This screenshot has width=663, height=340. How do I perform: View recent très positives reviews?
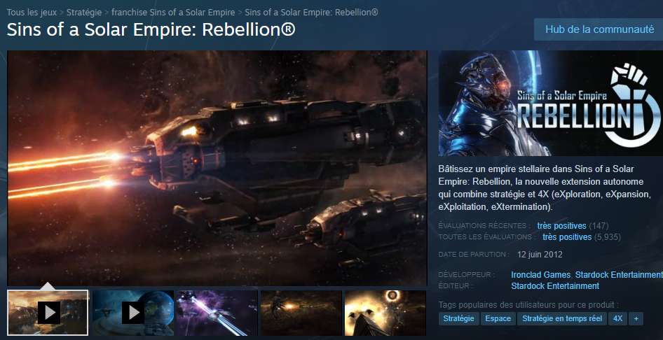pyautogui.click(x=561, y=226)
